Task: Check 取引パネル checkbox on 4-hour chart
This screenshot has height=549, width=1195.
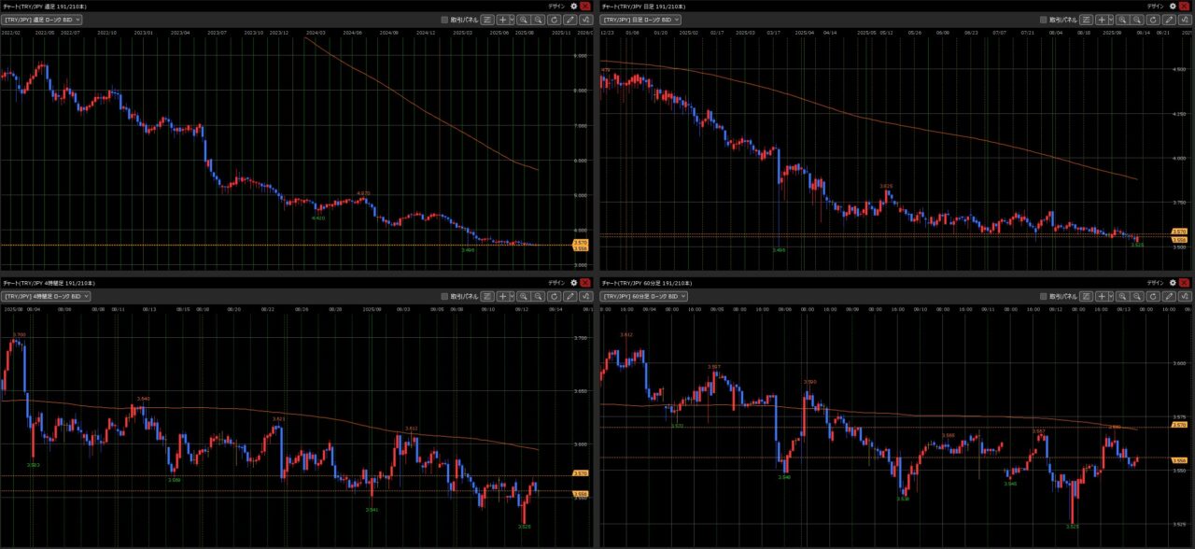Action: coord(444,296)
